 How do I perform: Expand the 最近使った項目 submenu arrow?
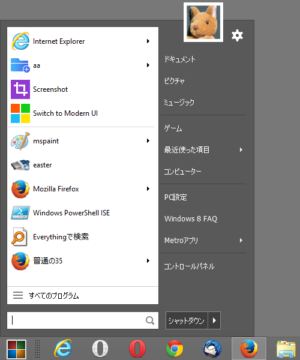click(241, 150)
